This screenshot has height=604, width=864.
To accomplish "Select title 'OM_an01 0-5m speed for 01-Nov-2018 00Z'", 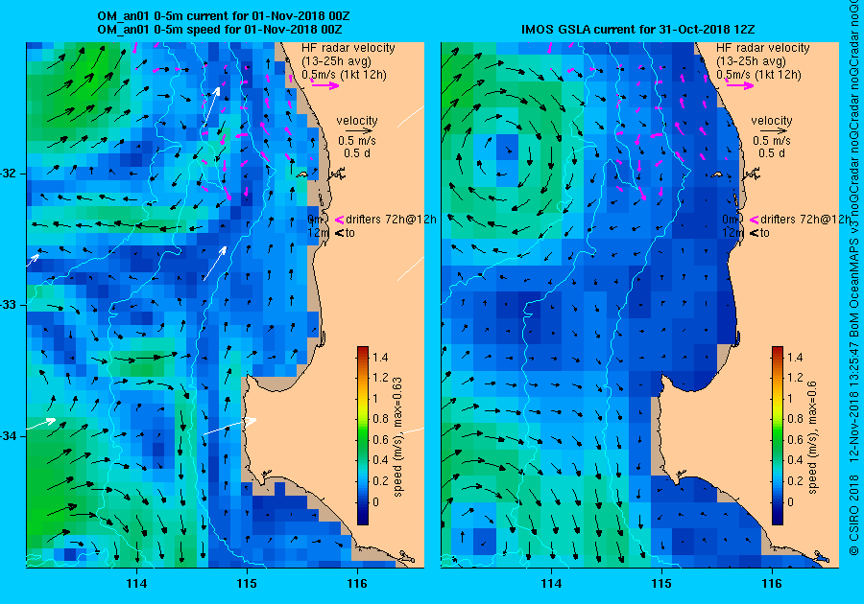I will [219, 29].
